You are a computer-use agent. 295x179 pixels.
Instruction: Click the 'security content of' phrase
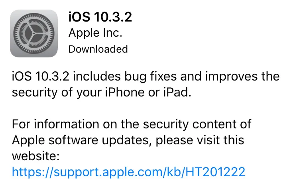pyautogui.click(x=197, y=124)
